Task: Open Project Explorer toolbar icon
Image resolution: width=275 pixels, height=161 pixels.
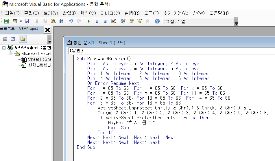Action: coord(123,21)
